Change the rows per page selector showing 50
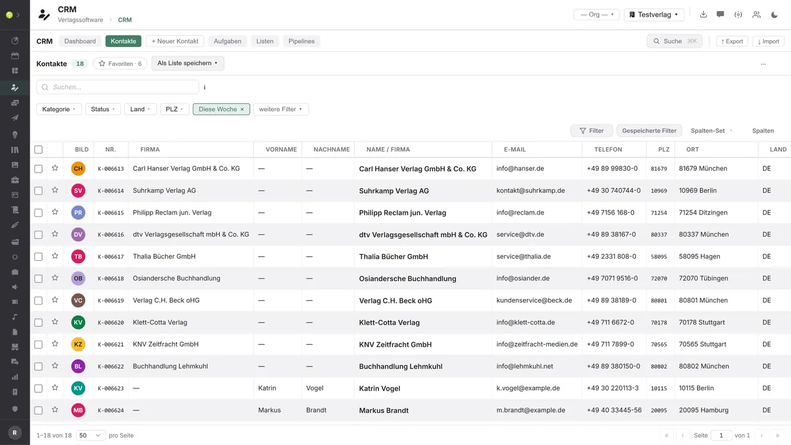Screen dimensions: 791x445 click(x=91, y=435)
